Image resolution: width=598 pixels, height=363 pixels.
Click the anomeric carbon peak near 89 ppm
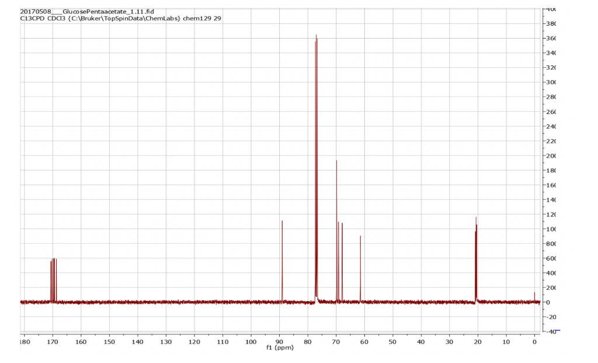[x=282, y=234]
